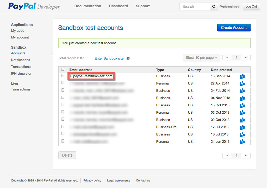267x188 pixels.
Task: Expand the paypal-test@bahjeez.com row triangle
Action: click(71, 76)
